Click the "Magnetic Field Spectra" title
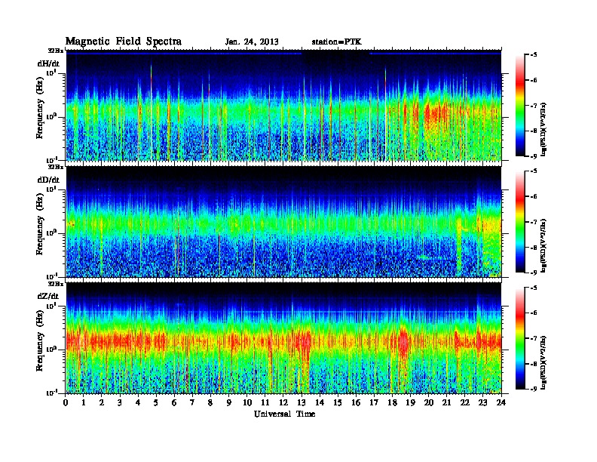The image size is (597, 462). pyautogui.click(x=124, y=42)
